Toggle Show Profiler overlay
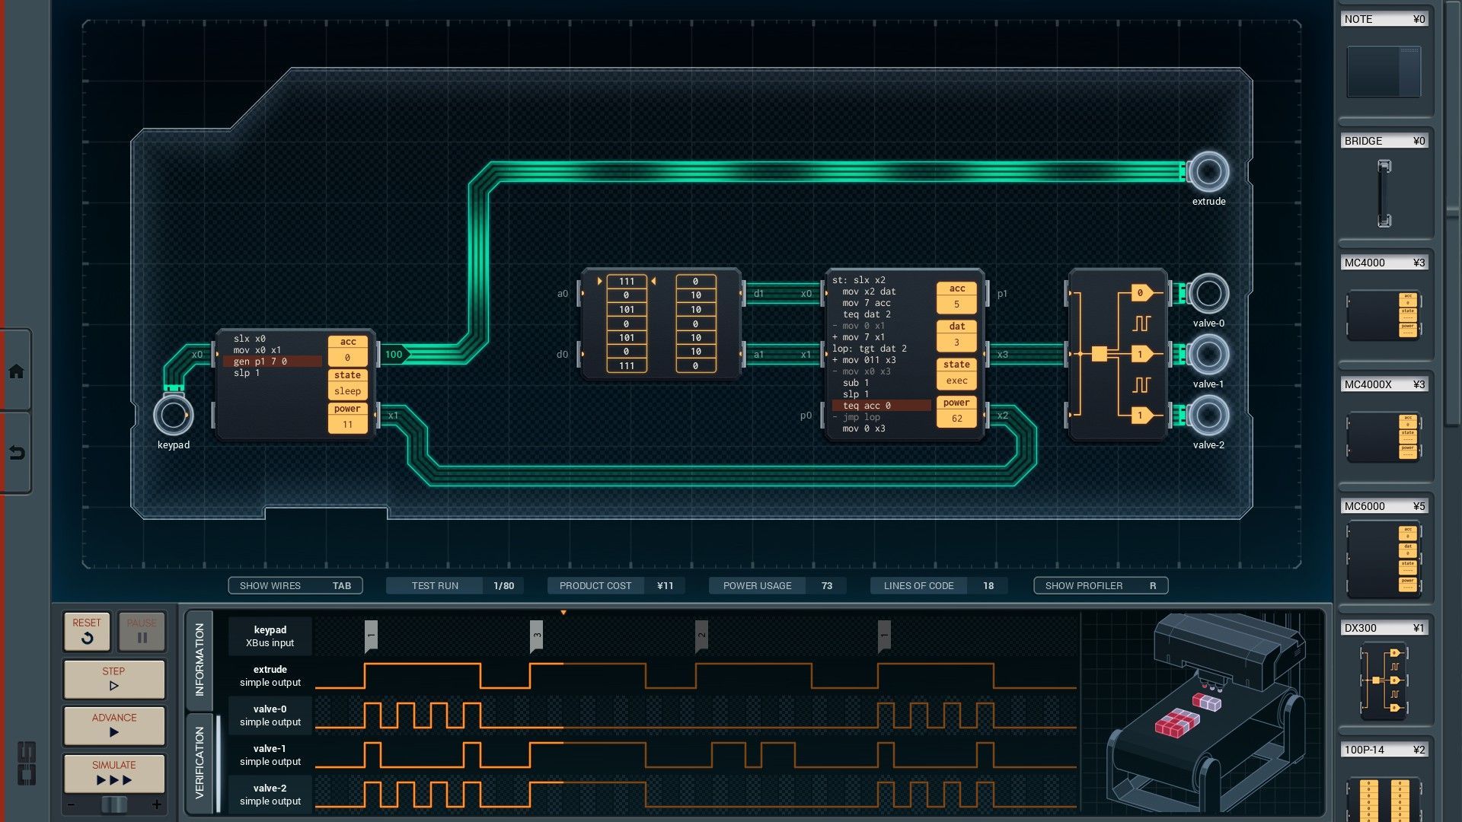 point(1100,585)
